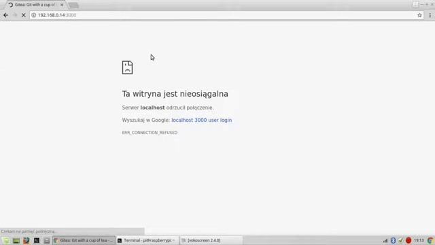Switch to the Gitea Chrome taskbar window
The image size is (435, 245).
[x=84, y=240]
